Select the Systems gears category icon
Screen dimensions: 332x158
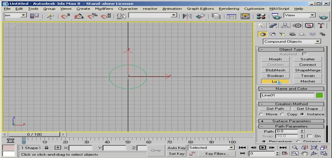[322, 34]
